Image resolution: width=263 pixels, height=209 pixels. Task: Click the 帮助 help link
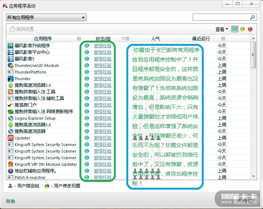[10, 201]
